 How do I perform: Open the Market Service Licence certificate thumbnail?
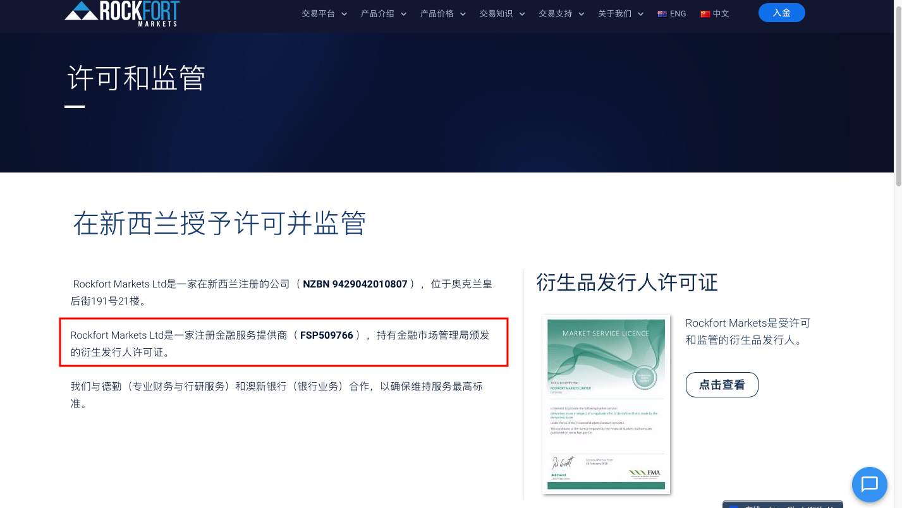606,404
